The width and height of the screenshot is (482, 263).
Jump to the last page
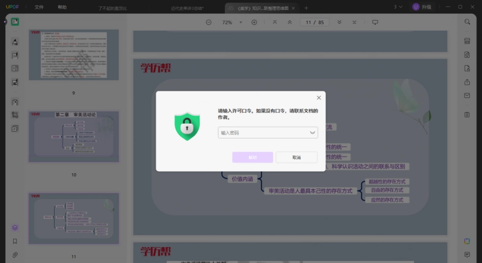point(354,23)
